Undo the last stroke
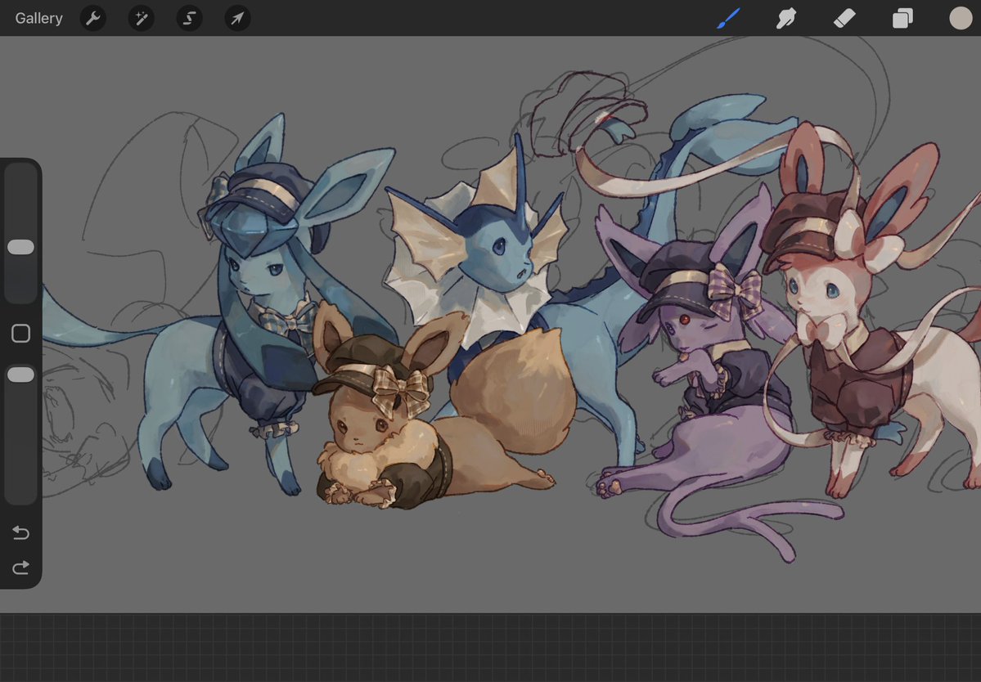This screenshot has width=981, height=682. (20, 532)
